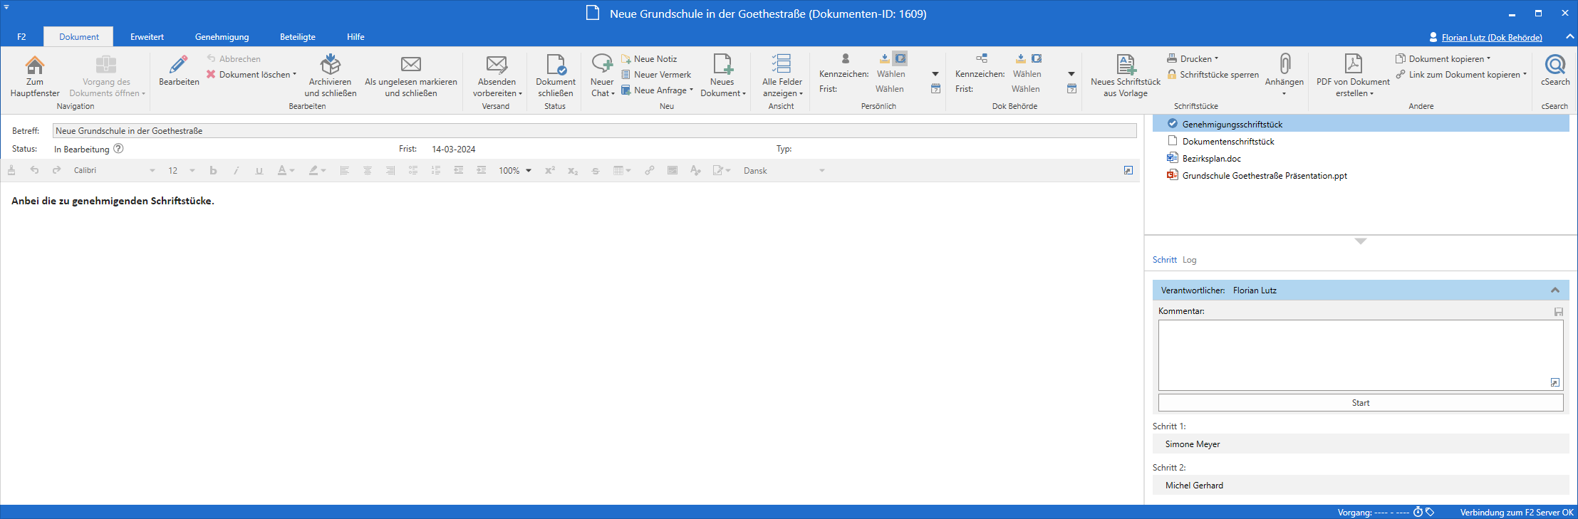Toggle bold text formatting

[213, 171]
